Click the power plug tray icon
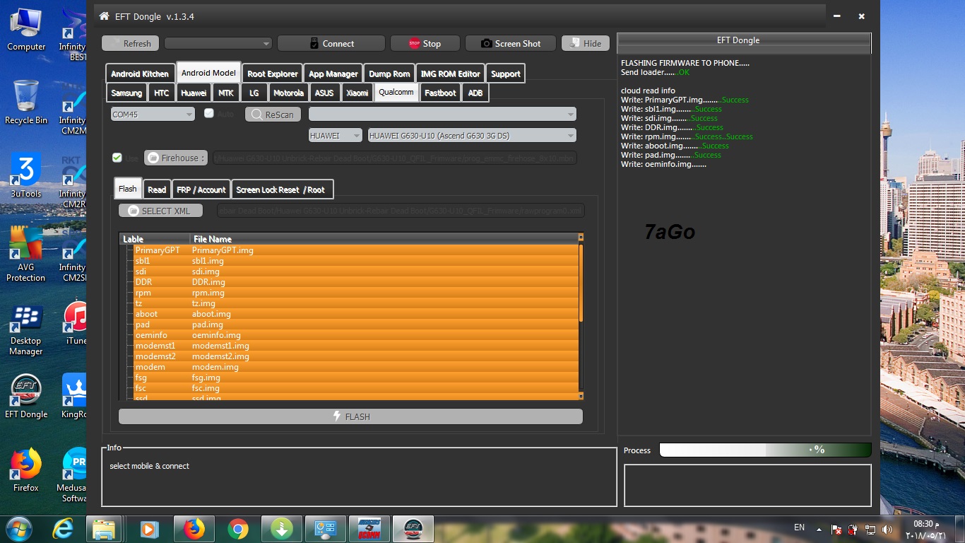Viewport: 965px width, 543px height. coord(854,529)
